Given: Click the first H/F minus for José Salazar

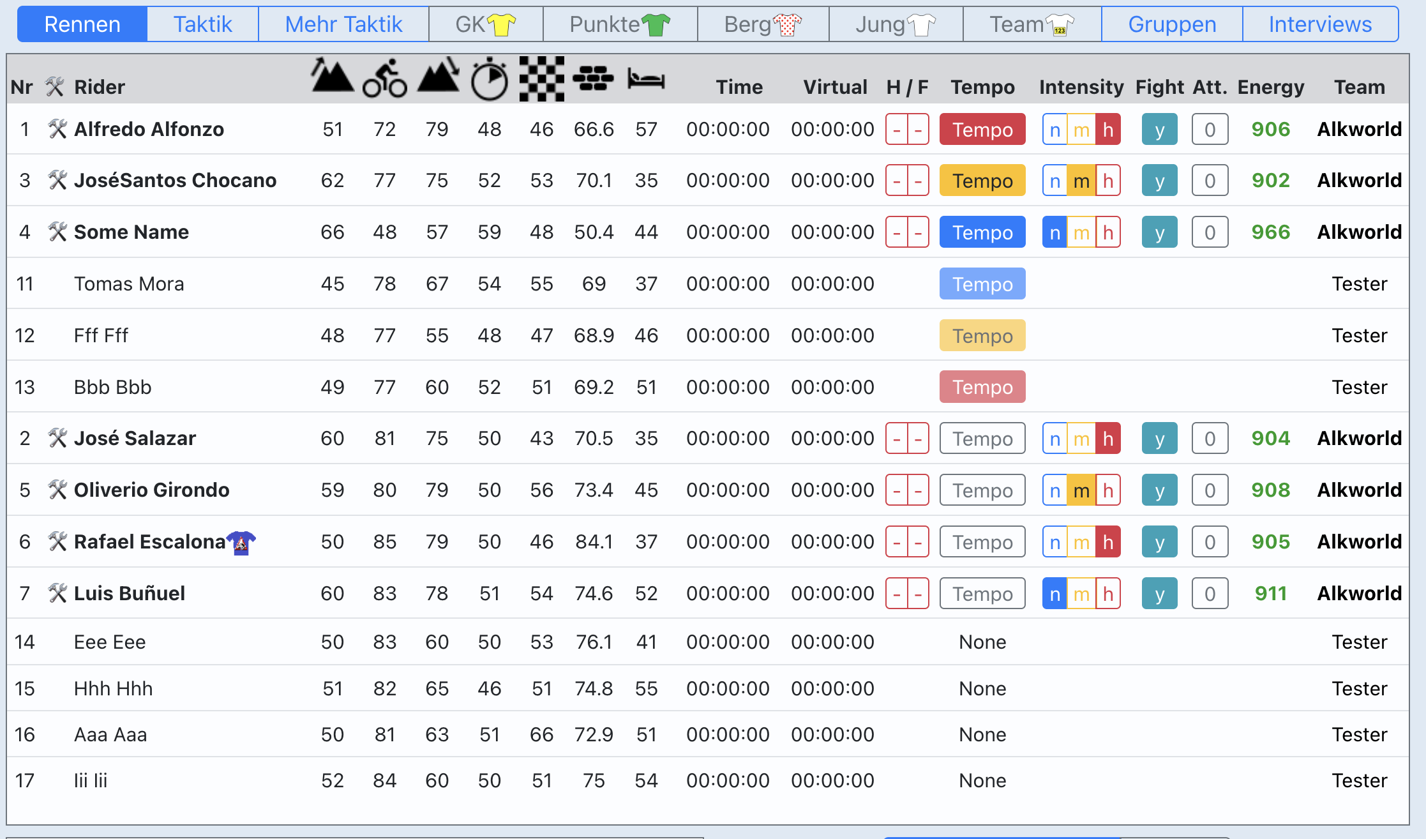Looking at the screenshot, I should [897, 439].
